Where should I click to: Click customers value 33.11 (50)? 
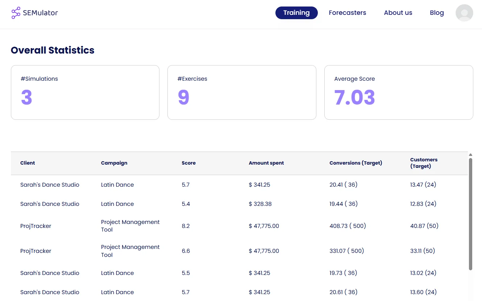click(x=423, y=251)
